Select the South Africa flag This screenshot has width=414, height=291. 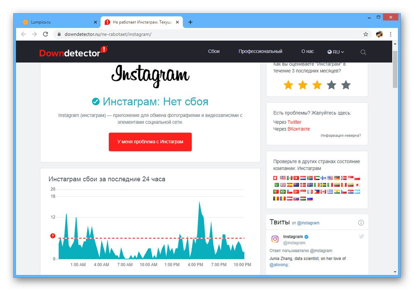pyautogui.click(x=310, y=178)
